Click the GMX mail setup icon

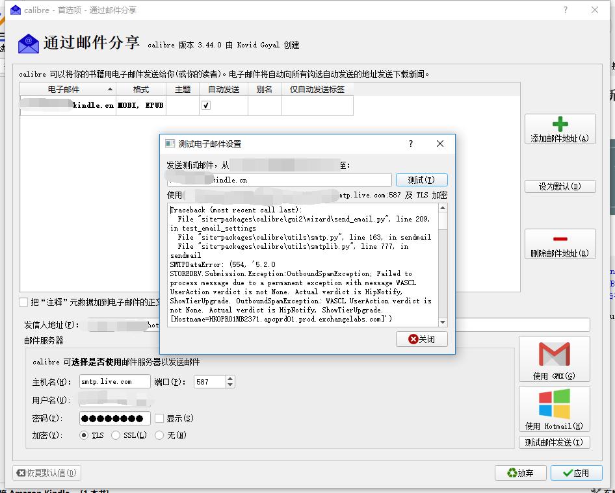[554, 353]
